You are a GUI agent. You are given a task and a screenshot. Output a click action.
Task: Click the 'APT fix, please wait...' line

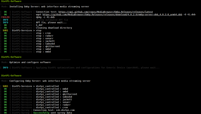tap(51, 22)
